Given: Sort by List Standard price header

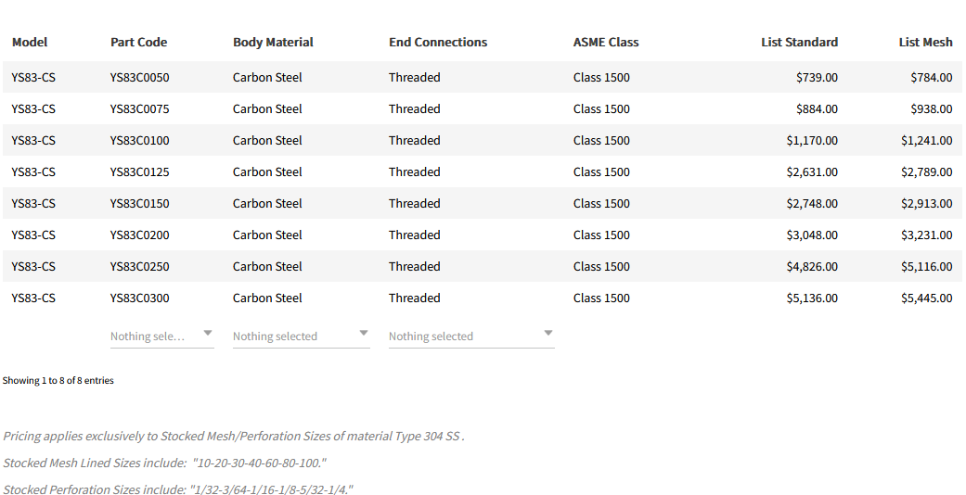Looking at the screenshot, I should (799, 42).
